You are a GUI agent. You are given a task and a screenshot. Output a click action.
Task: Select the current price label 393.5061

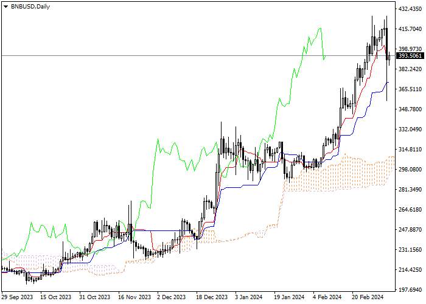pos(410,56)
